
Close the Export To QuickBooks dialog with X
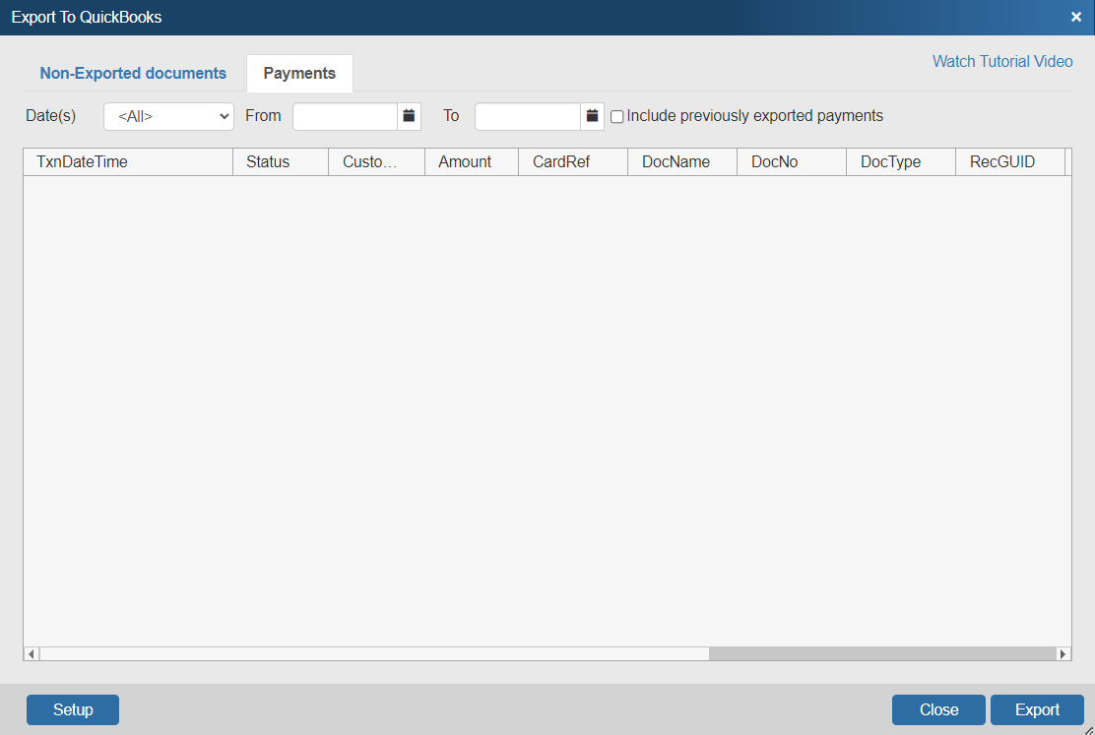pyautogui.click(x=1076, y=17)
